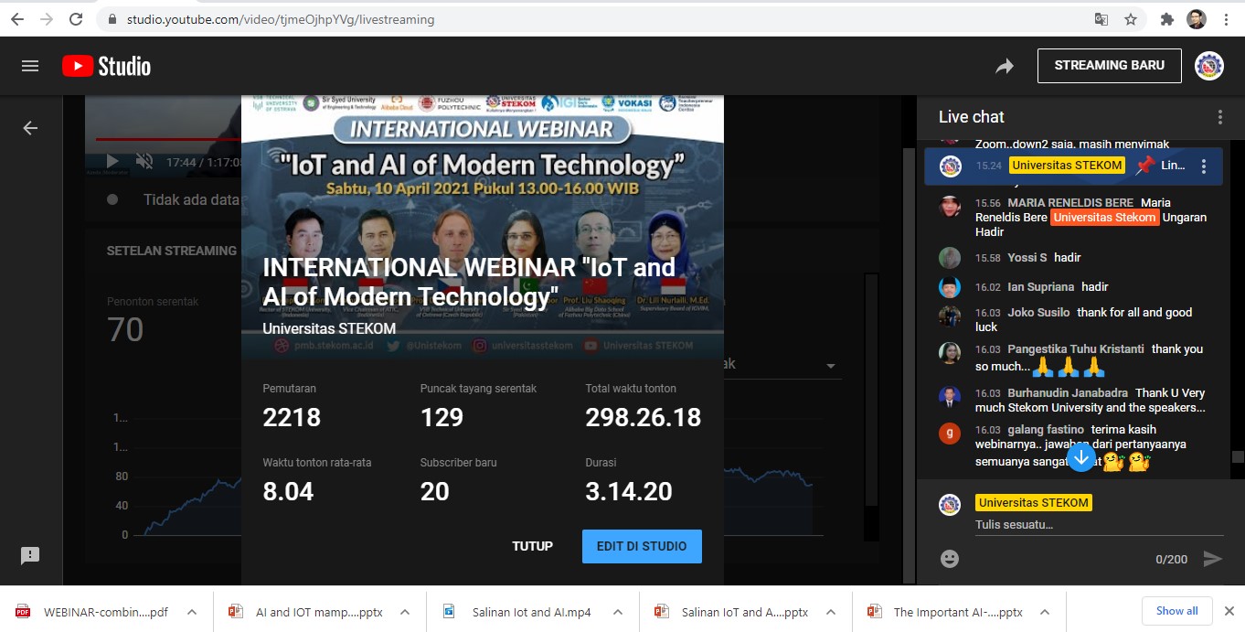Click the share arrow icon in header

tap(1005, 66)
